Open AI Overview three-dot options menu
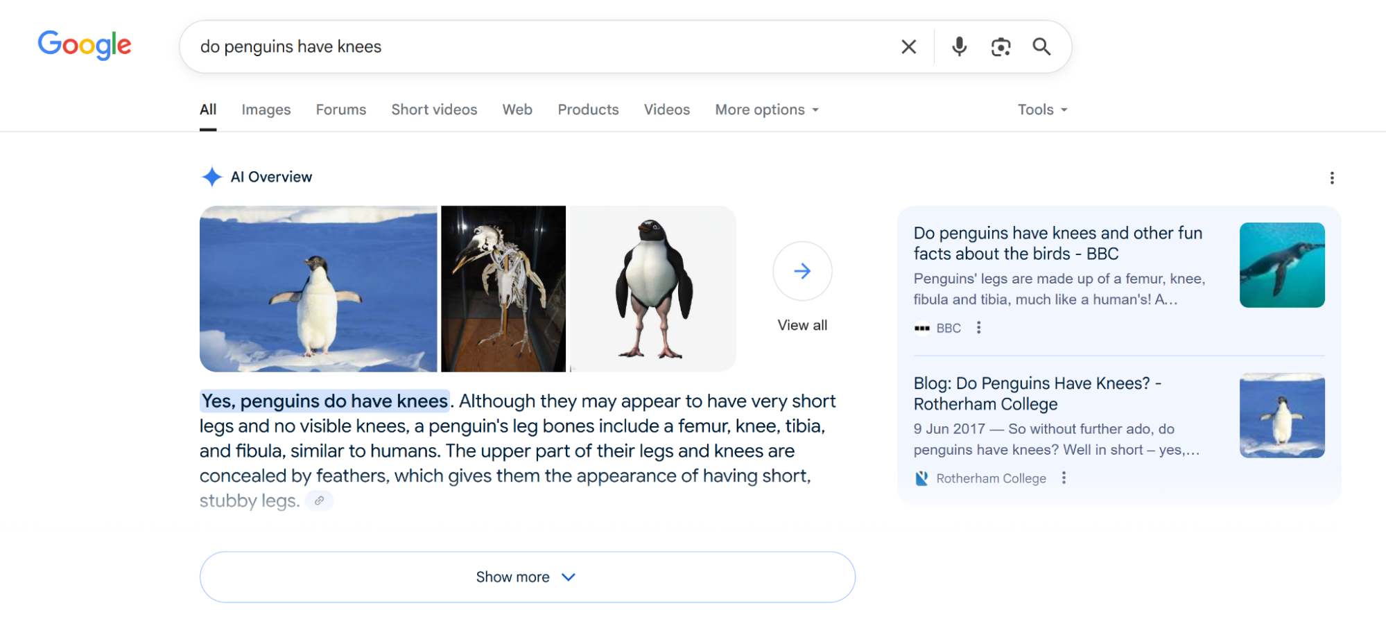This screenshot has width=1386, height=619. pyautogui.click(x=1332, y=178)
